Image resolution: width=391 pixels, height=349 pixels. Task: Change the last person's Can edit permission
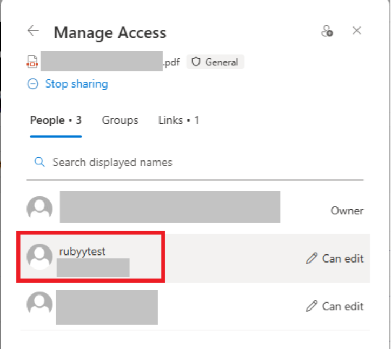point(335,306)
